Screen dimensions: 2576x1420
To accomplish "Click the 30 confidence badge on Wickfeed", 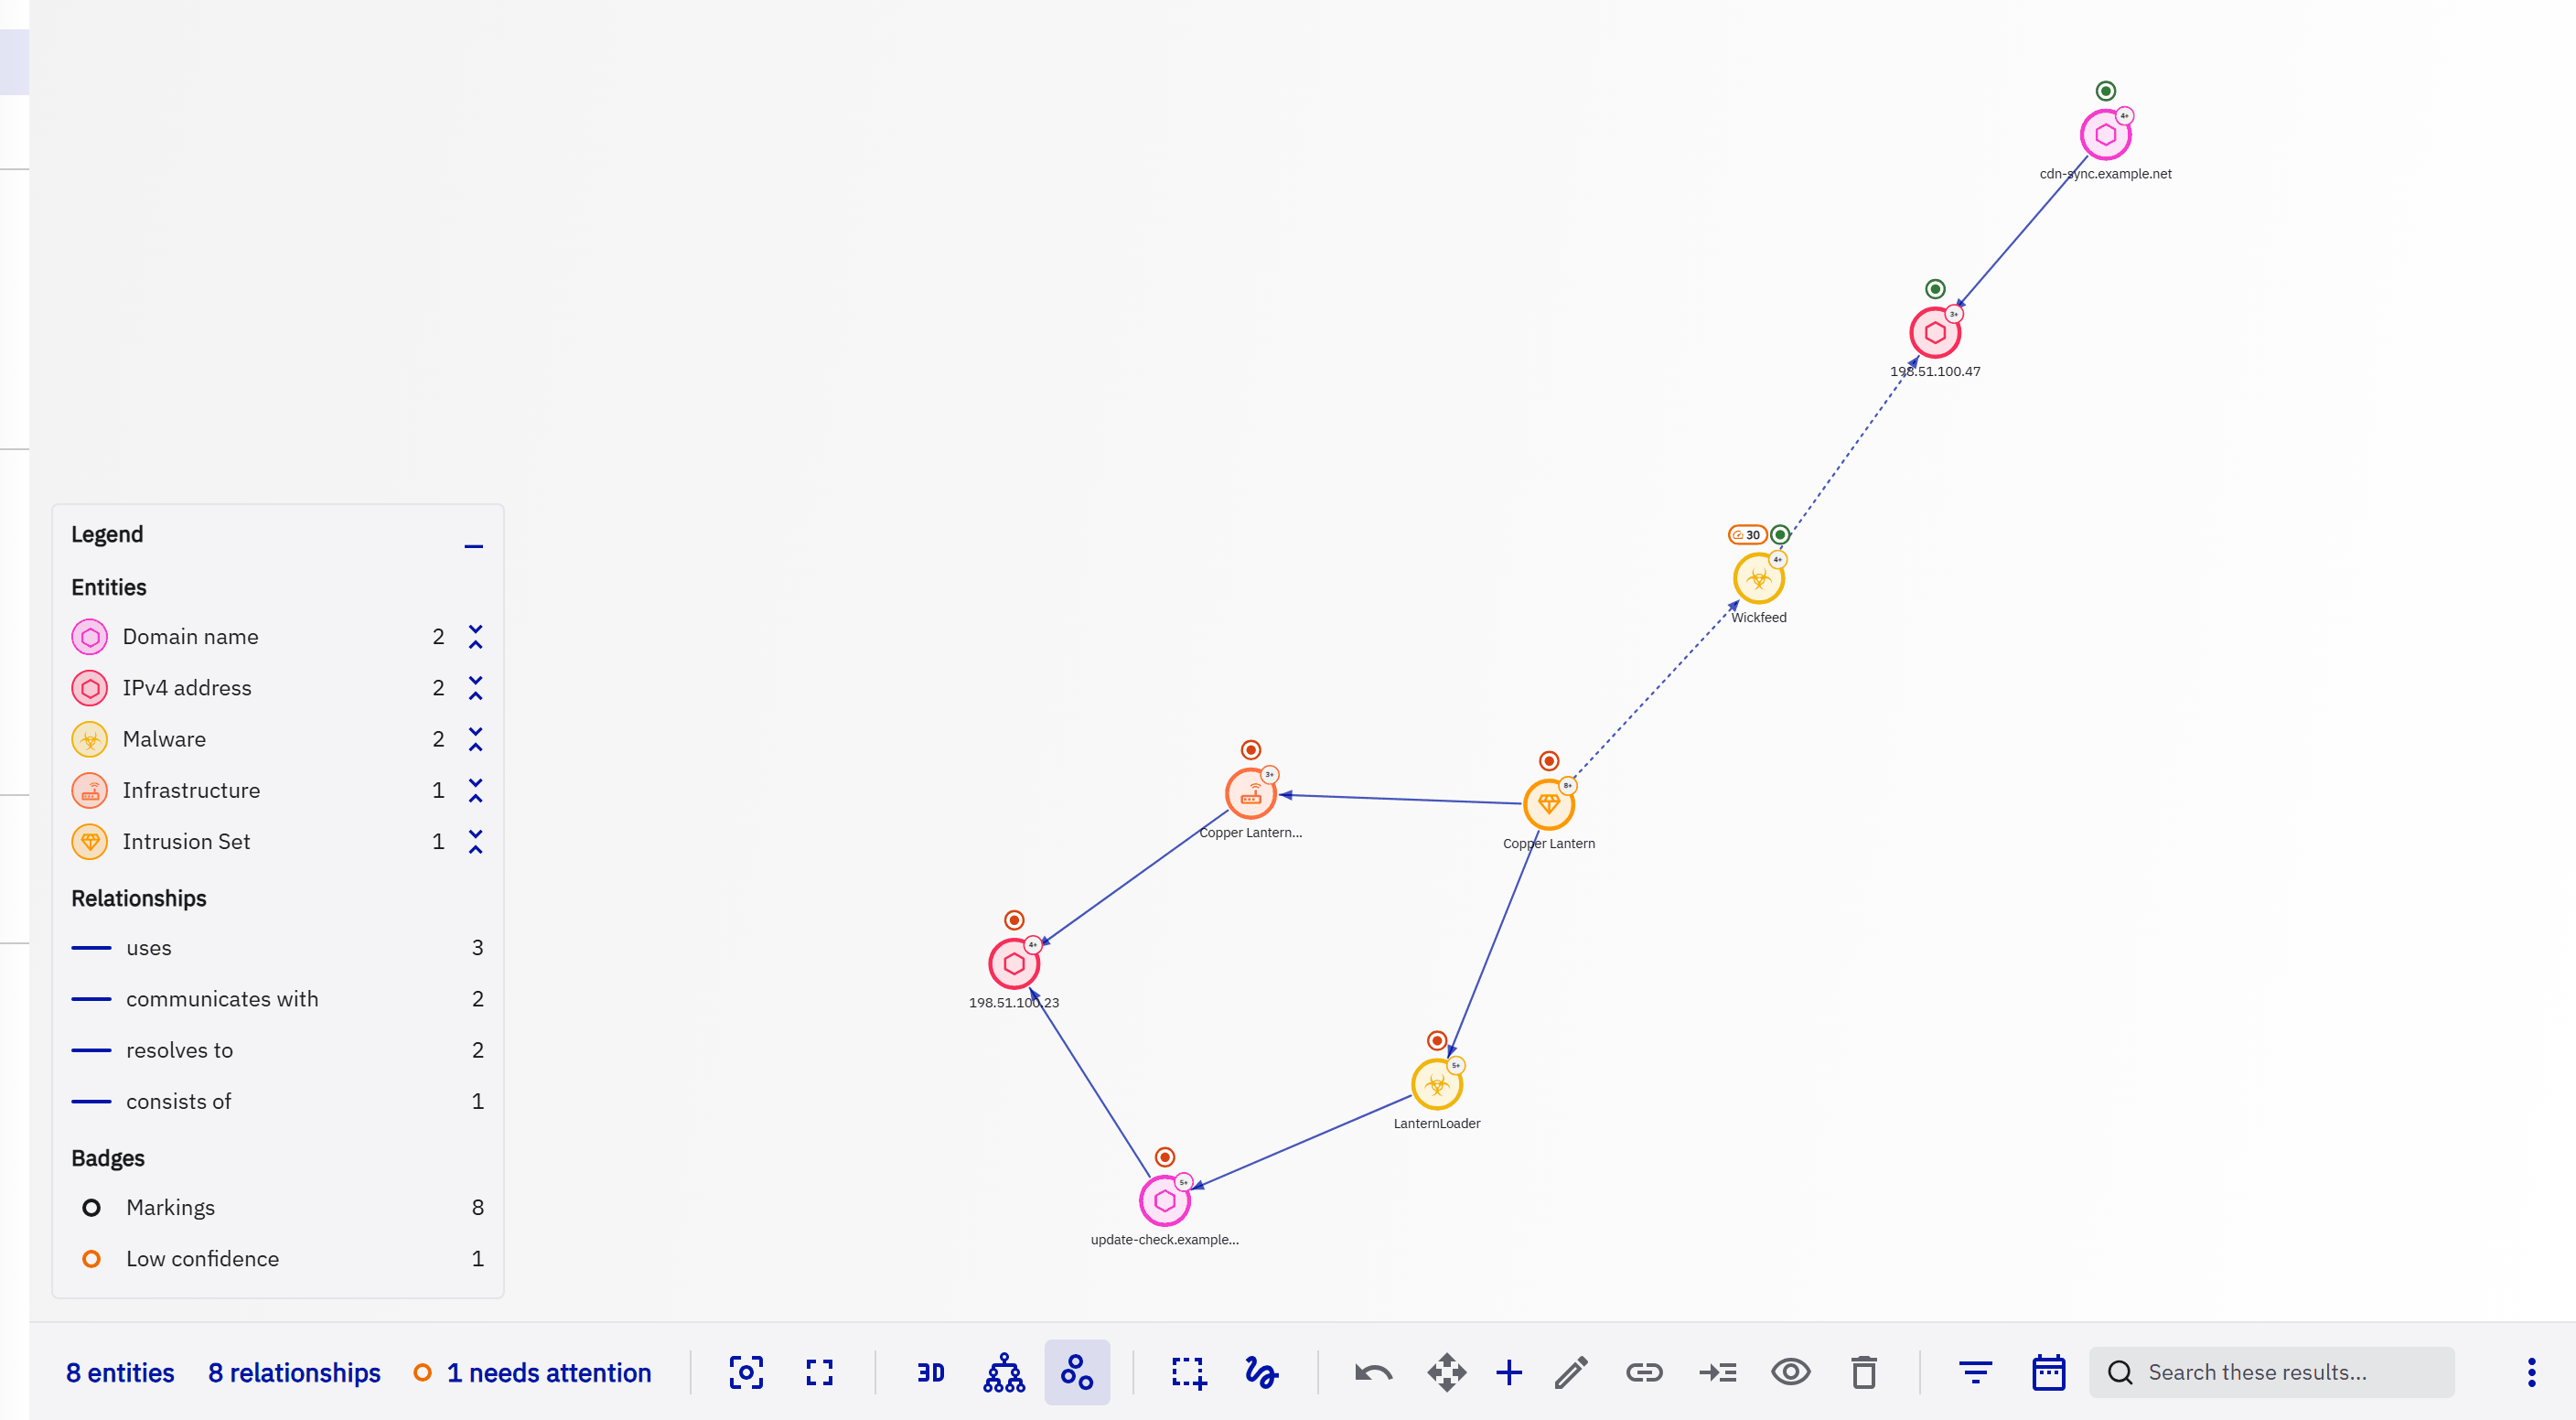I will 1746,535.
